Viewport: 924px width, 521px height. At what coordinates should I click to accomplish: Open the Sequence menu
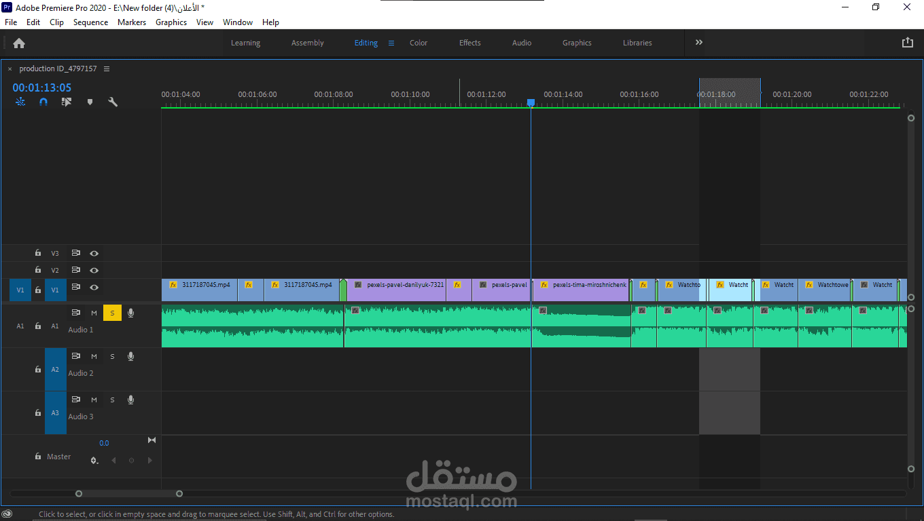pos(90,22)
